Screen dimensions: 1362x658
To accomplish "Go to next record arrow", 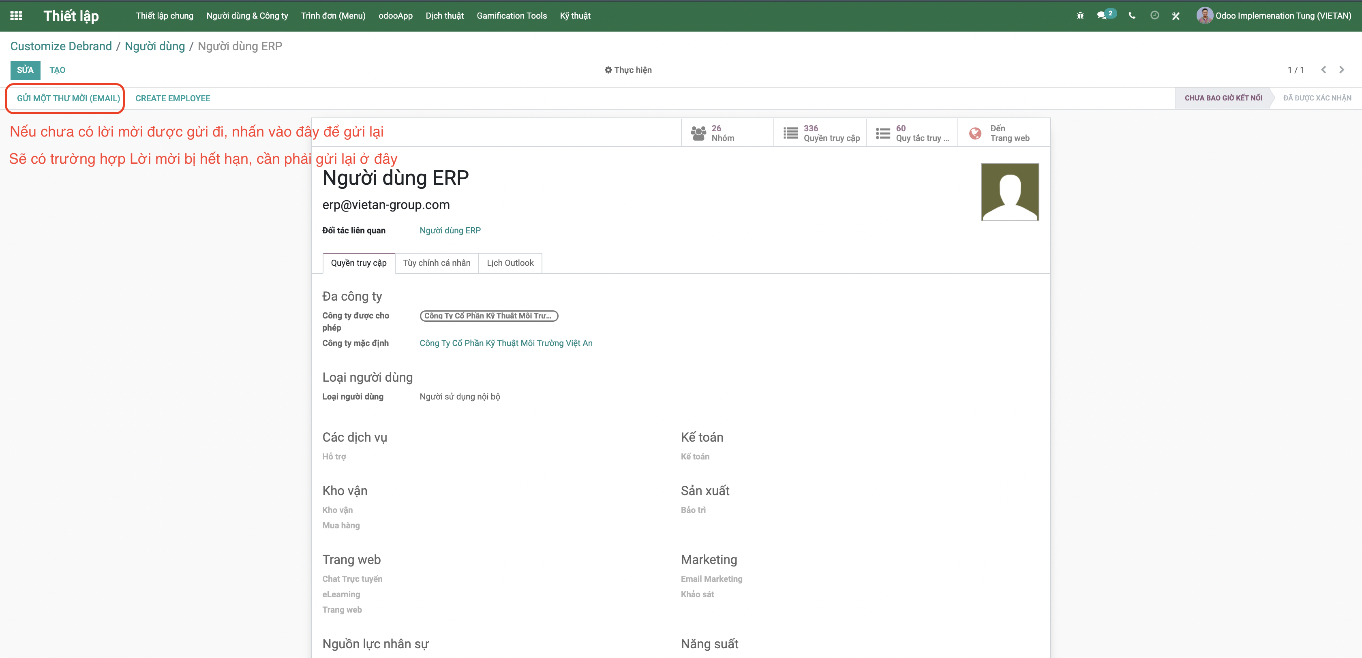I will point(1342,70).
